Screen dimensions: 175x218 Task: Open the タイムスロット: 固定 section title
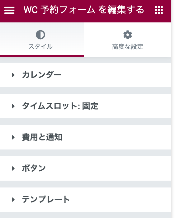coord(60,106)
